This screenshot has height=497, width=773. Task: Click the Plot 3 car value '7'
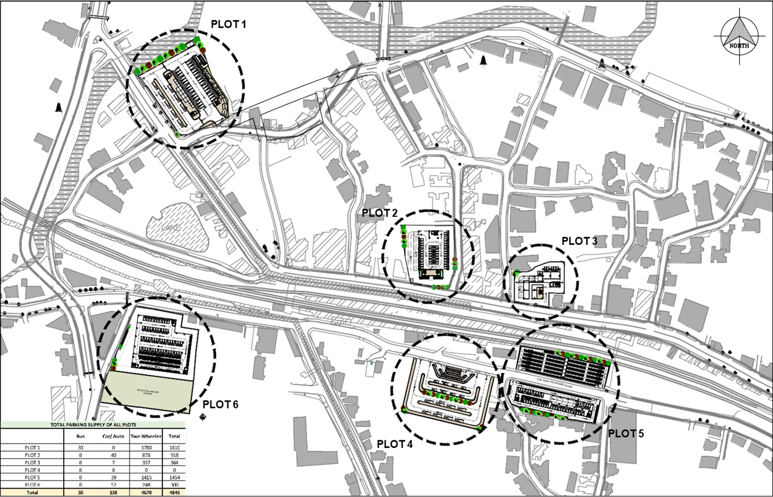coord(113,463)
